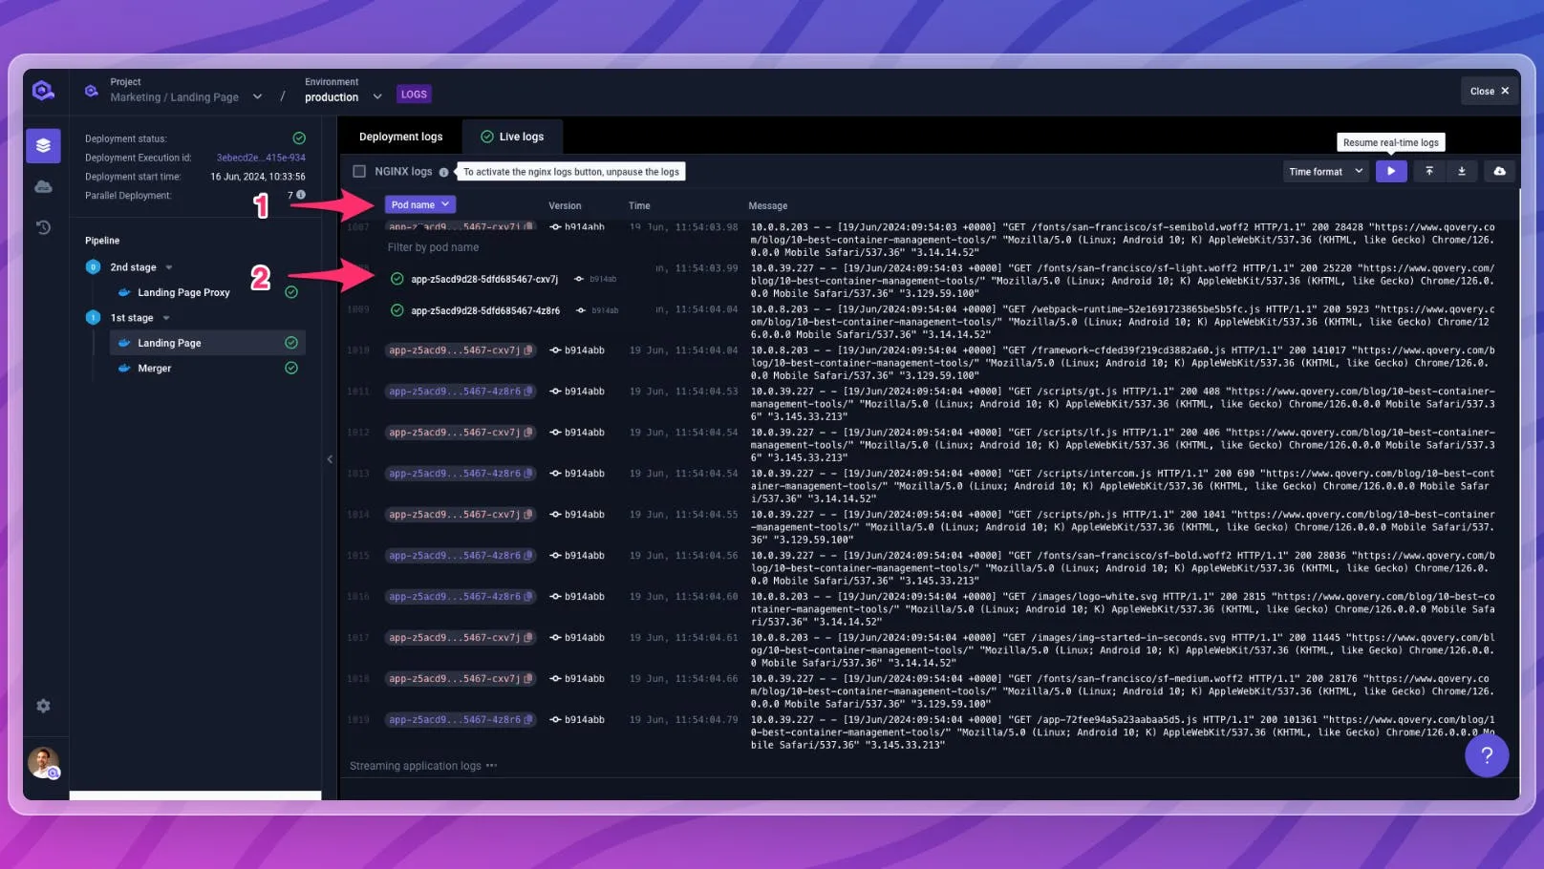1544x869 pixels.
Task: Enable the NGINX logs checkbox
Action: click(358, 171)
